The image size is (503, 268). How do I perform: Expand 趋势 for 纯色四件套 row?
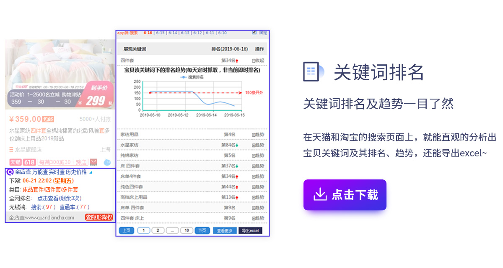(x=258, y=187)
